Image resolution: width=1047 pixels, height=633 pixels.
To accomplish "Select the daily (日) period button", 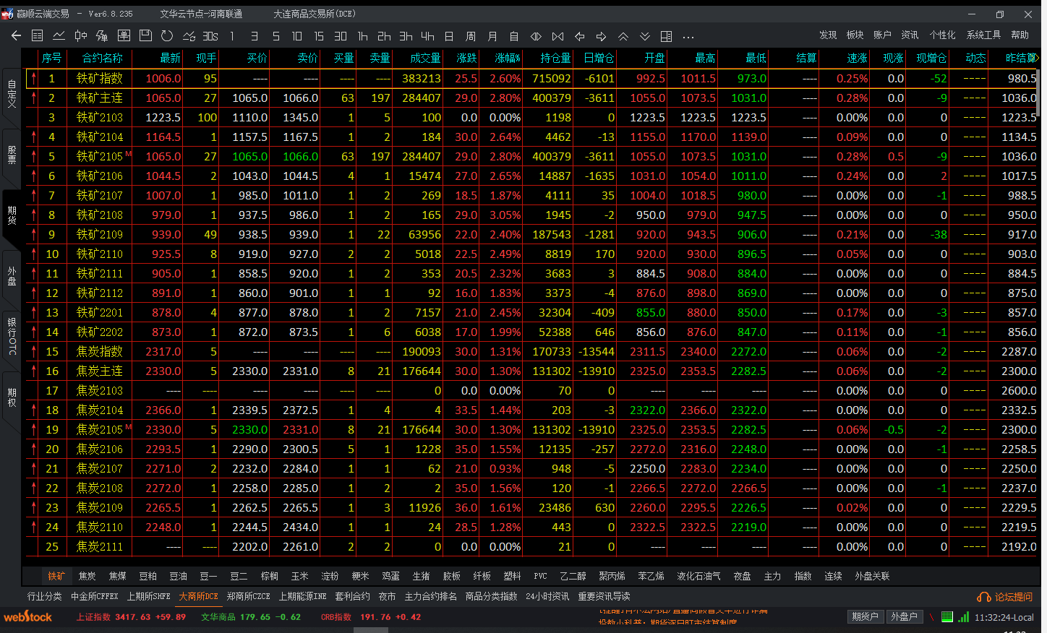I will point(449,35).
